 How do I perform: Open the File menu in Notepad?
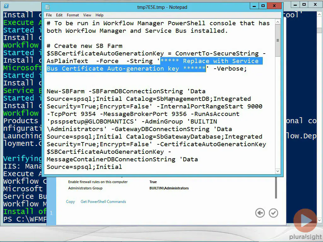click(x=49, y=15)
